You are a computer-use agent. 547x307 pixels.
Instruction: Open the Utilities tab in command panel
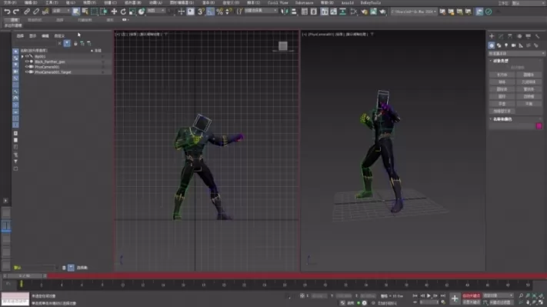pyautogui.click(x=537, y=36)
